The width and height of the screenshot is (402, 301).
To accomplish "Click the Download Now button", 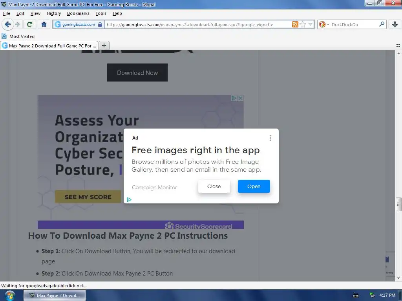I will tap(137, 73).
